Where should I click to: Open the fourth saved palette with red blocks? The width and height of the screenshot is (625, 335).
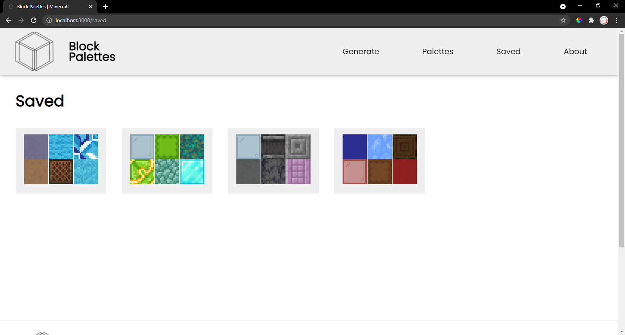pyautogui.click(x=380, y=161)
